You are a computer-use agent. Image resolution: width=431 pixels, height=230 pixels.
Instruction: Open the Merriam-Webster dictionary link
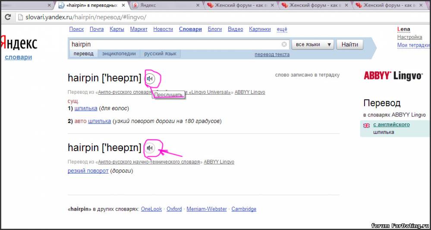tap(207, 209)
